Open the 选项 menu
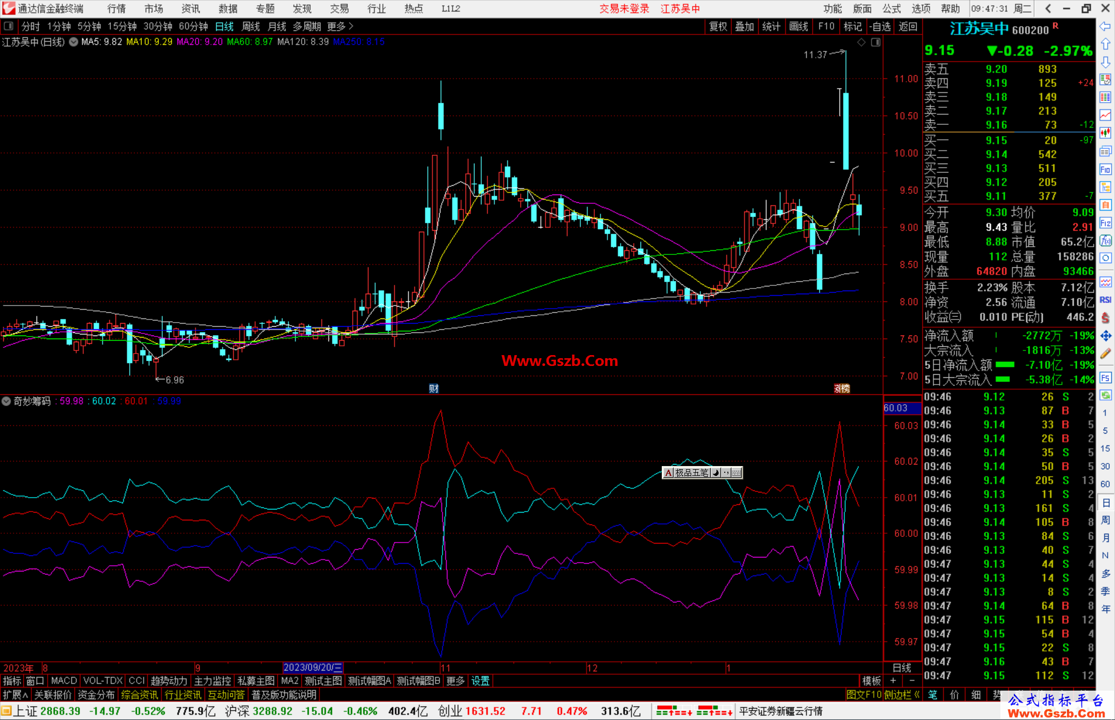This screenshot has height=720, width=1115. click(x=921, y=9)
